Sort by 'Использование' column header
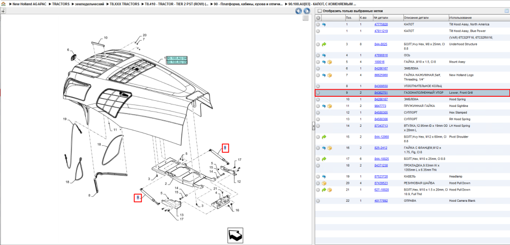Viewport: 510px width, 245px height. (x=479, y=17)
